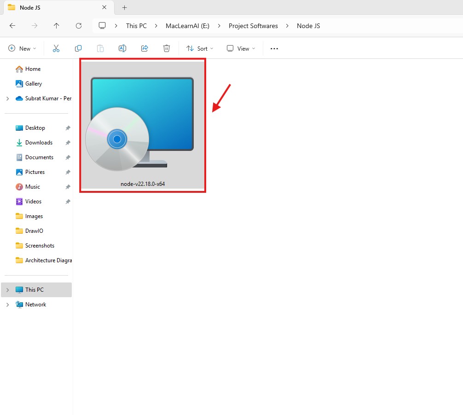Add a new File Explorer tab
Screen dimensions: 463x415
pos(124,7)
